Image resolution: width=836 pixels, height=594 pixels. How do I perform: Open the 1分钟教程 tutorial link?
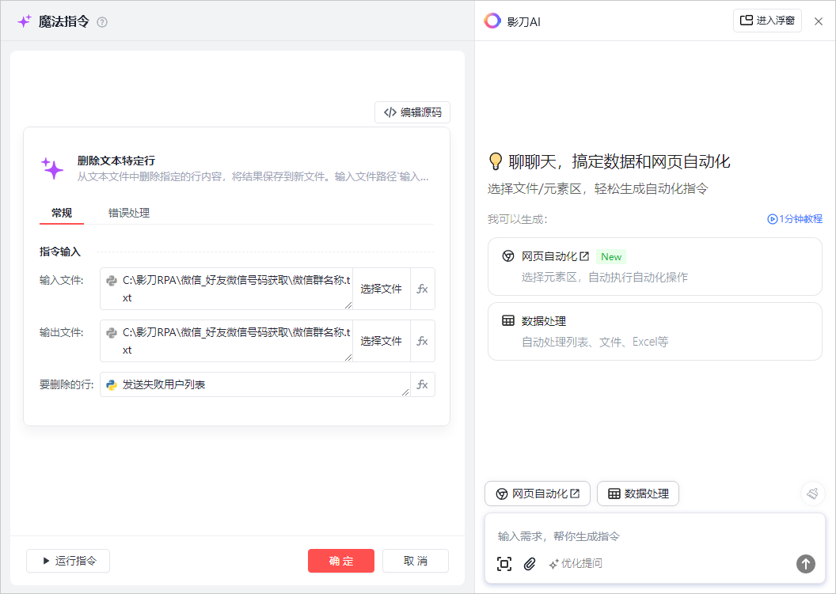pos(794,219)
